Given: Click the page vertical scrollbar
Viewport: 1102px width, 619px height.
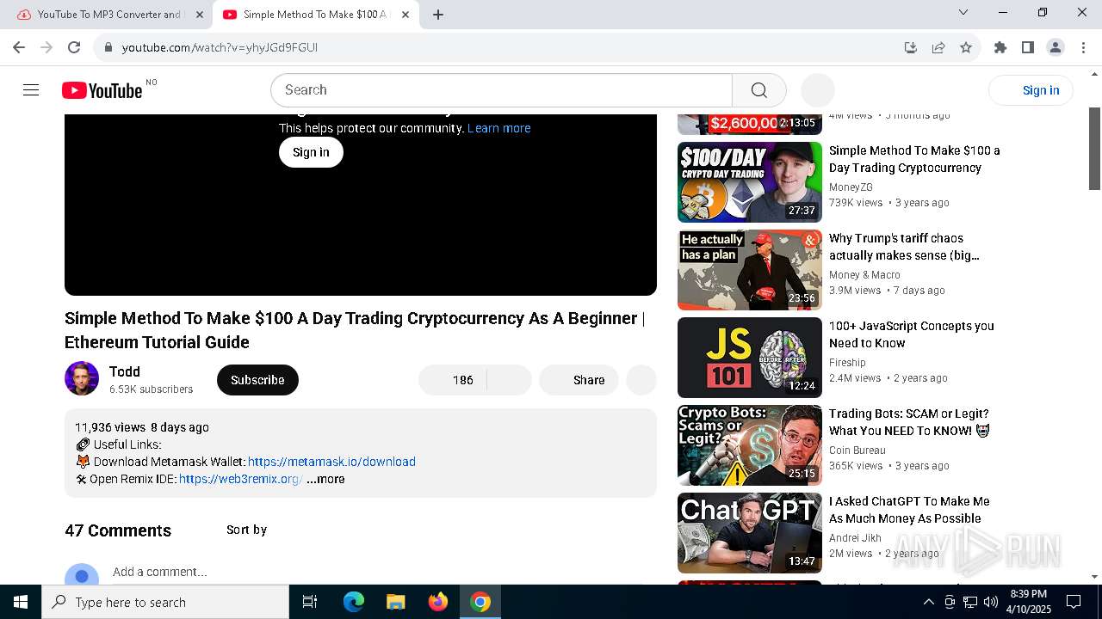Looking at the screenshot, I should coord(1094,148).
